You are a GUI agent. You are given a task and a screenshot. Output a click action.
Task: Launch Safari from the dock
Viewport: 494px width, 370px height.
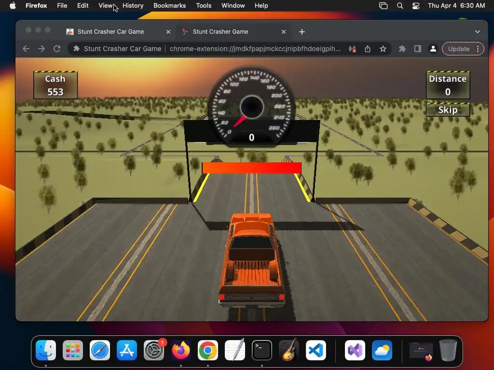[x=100, y=350]
